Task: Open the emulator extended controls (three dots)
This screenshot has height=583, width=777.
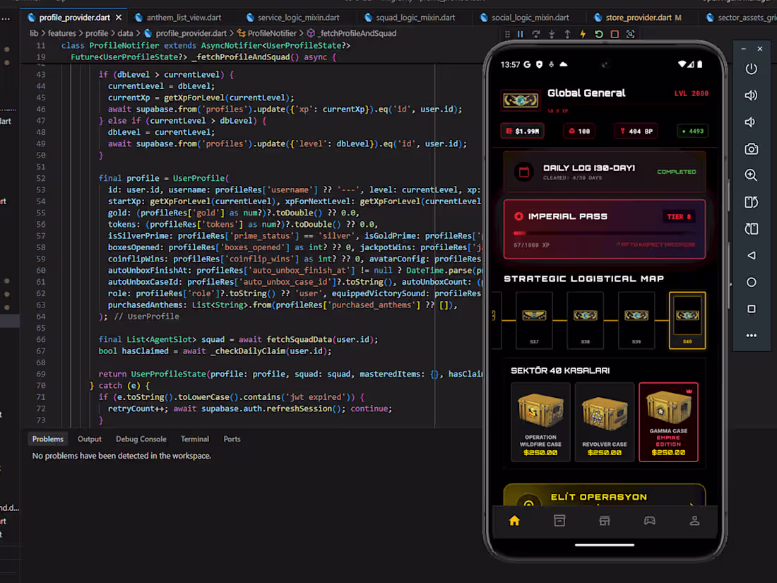Action: pyautogui.click(x=752, y=336)
